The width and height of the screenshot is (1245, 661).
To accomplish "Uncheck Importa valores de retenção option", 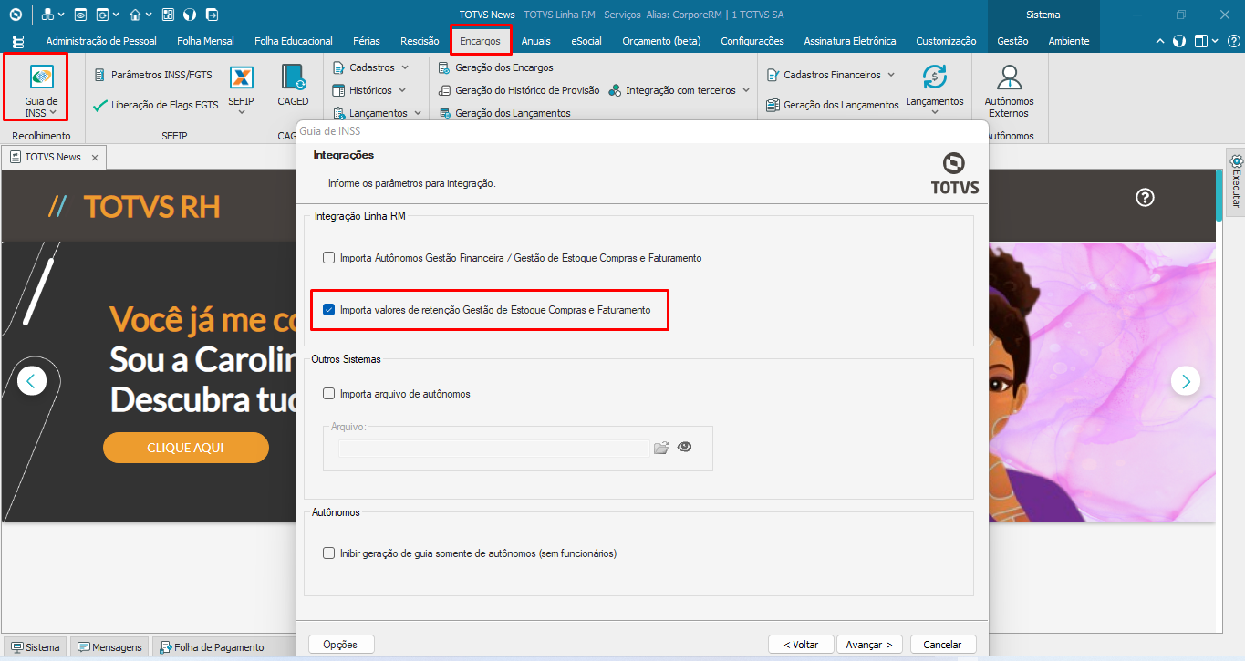I will [x=329, y=310].
